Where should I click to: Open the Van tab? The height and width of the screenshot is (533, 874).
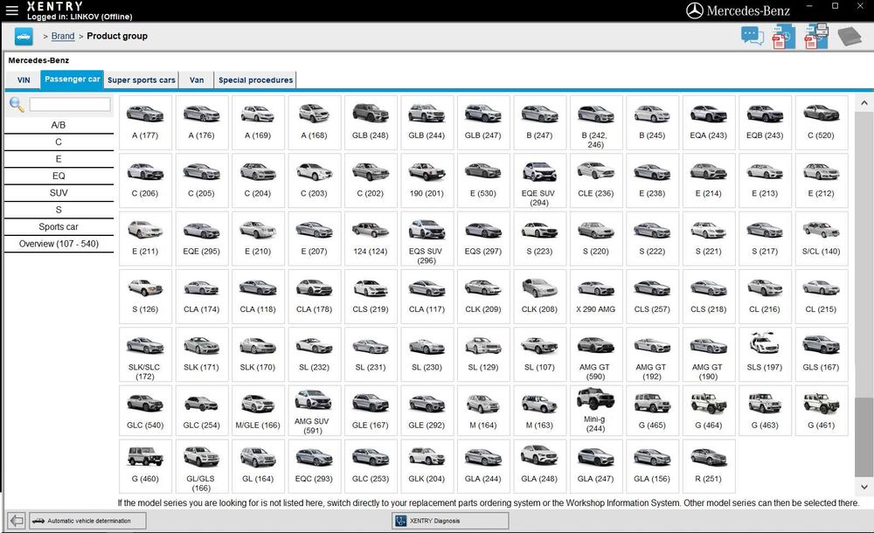tap(196, 80)
